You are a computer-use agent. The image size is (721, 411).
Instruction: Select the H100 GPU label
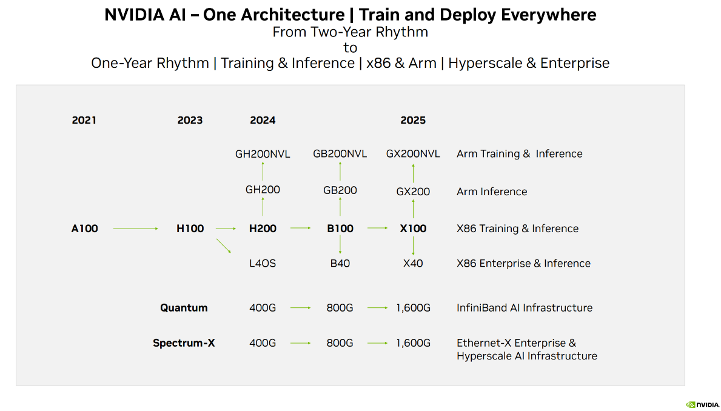(x=190, y=229)
